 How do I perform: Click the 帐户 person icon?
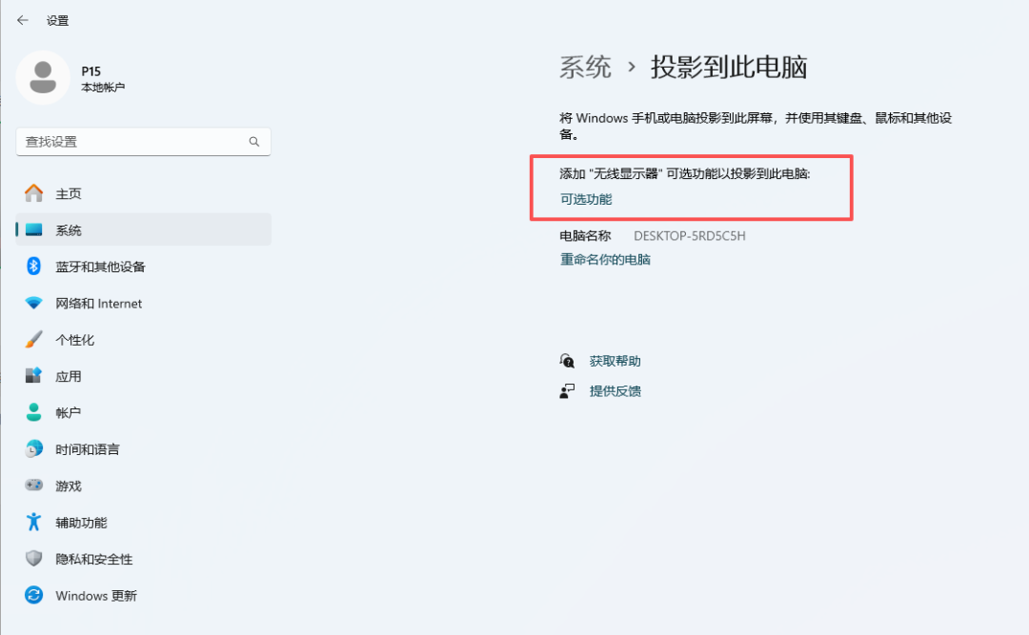pos(33,412)
